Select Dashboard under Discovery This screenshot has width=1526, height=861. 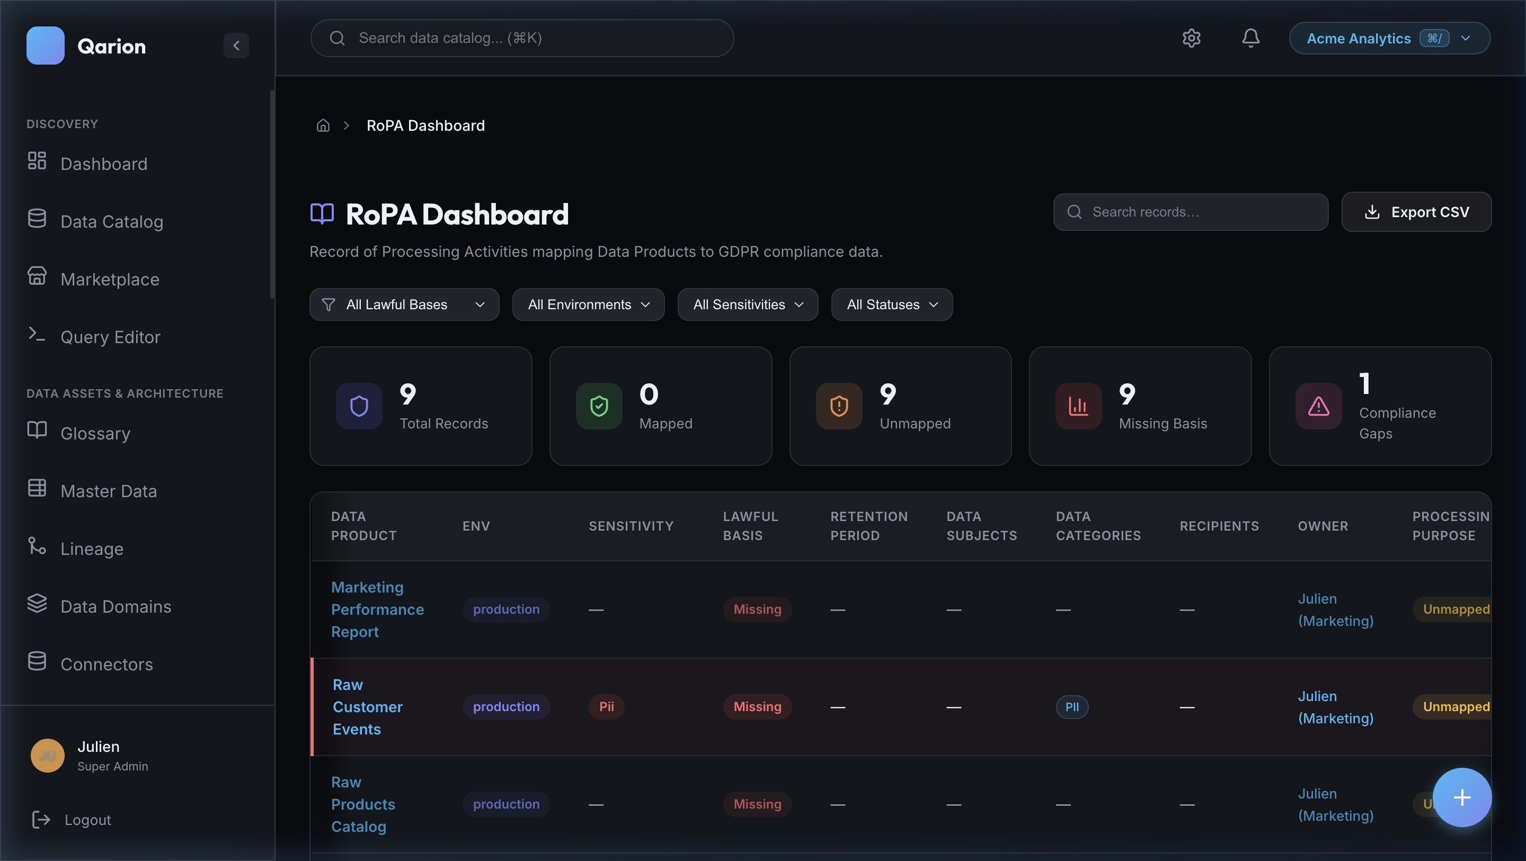pyautogui.click(x=104, y=164)
